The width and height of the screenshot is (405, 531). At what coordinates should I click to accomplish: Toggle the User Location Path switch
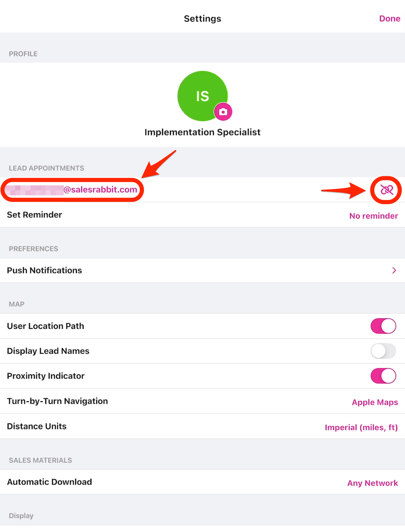pyautogui.click(x=383, y=326)
